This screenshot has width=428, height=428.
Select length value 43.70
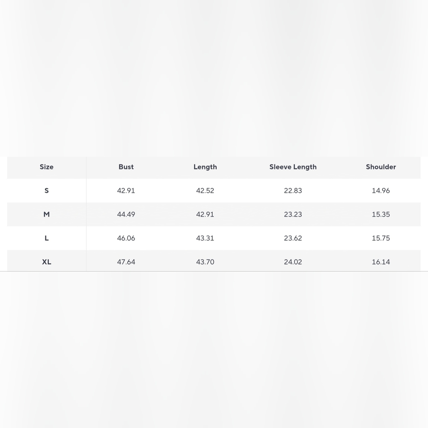pyautogui.click(x=205, y=262)
